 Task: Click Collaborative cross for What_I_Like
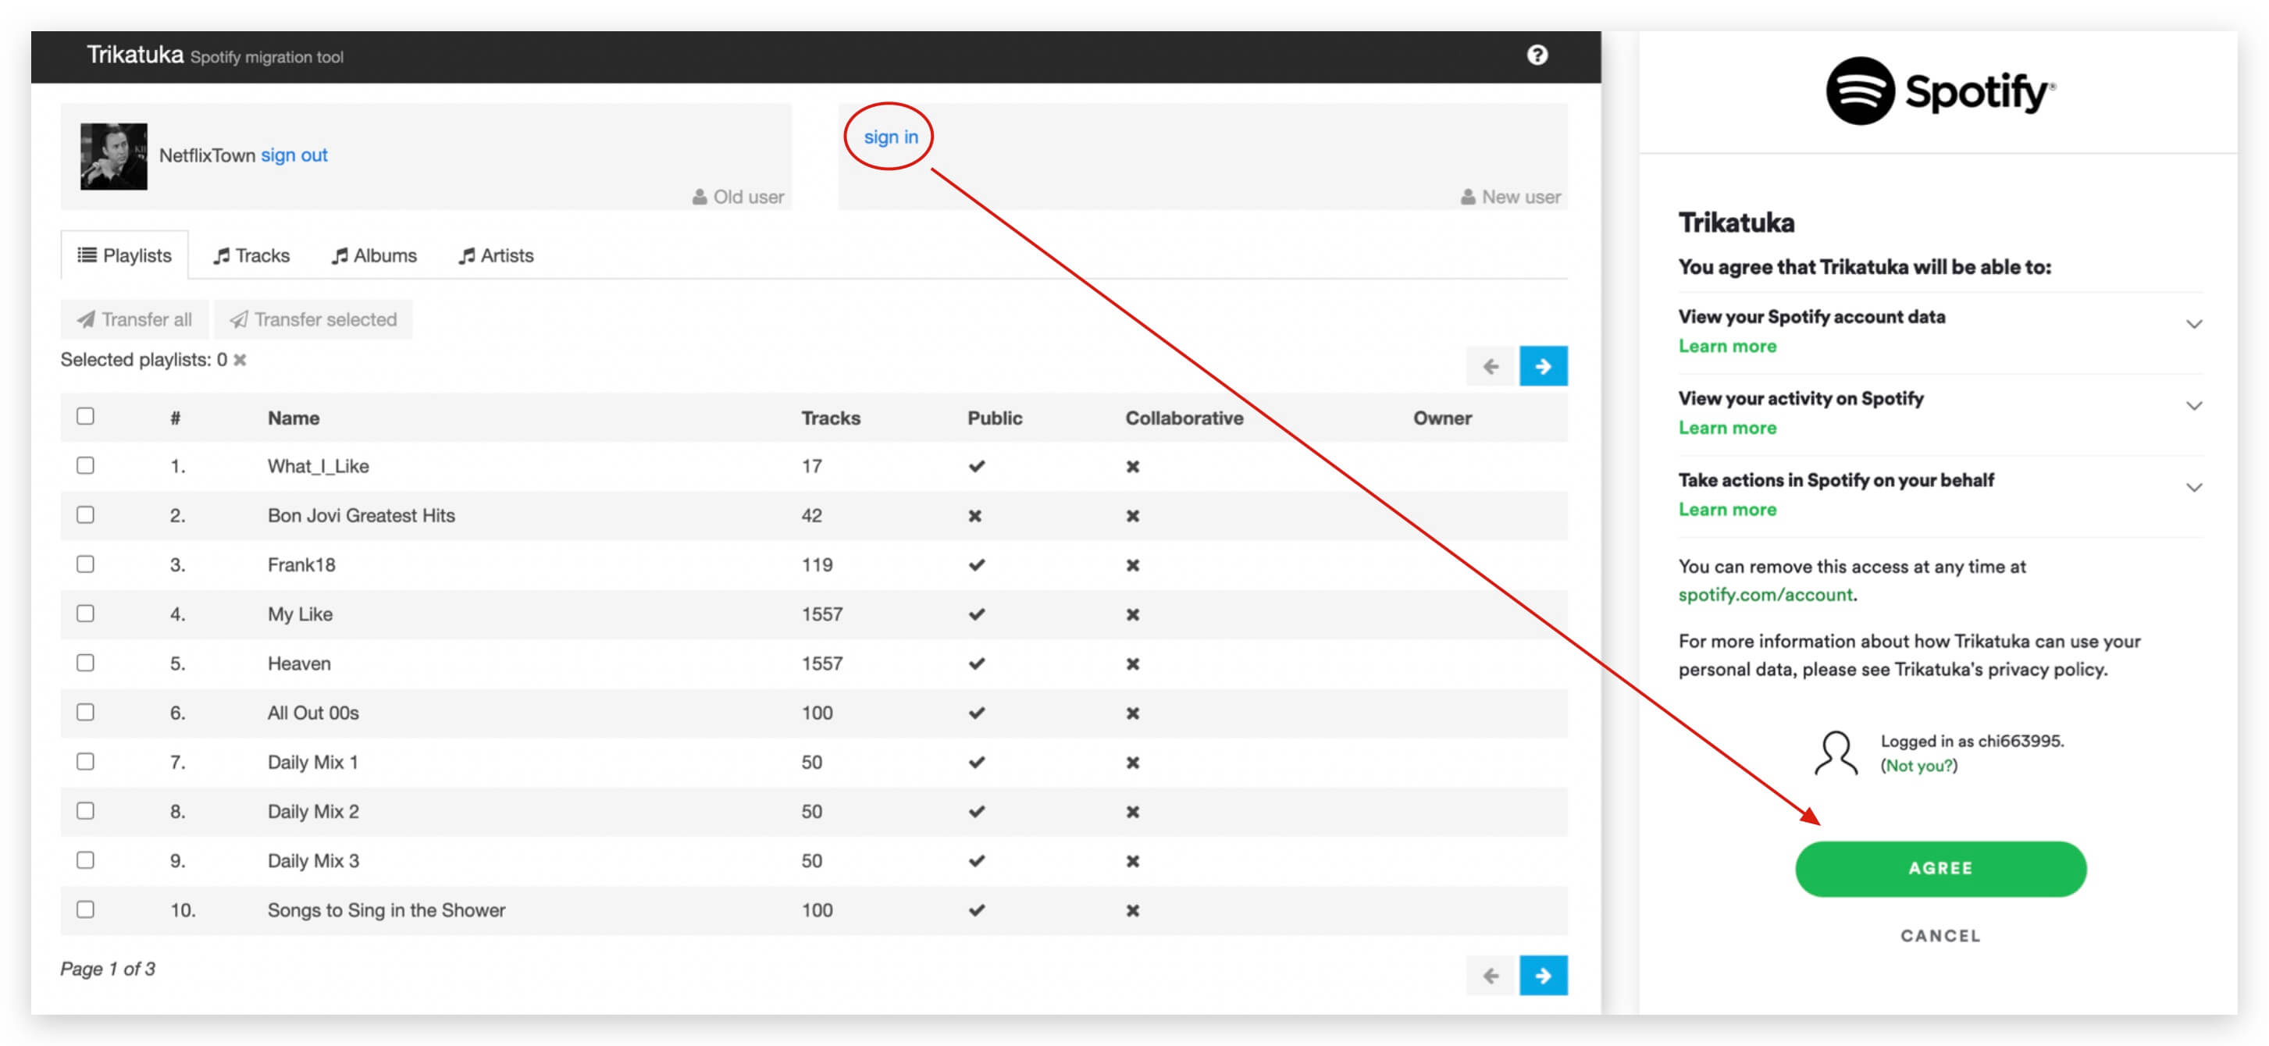1132,466
